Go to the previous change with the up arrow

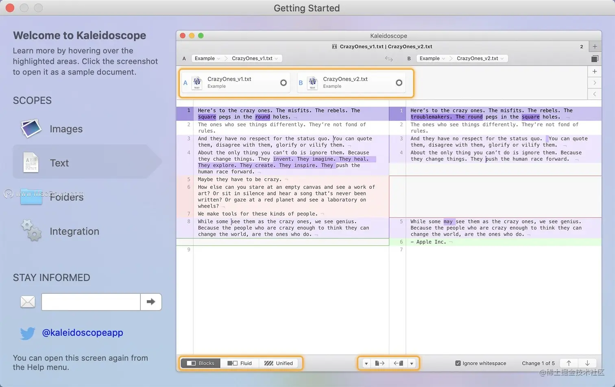(569, 363)
